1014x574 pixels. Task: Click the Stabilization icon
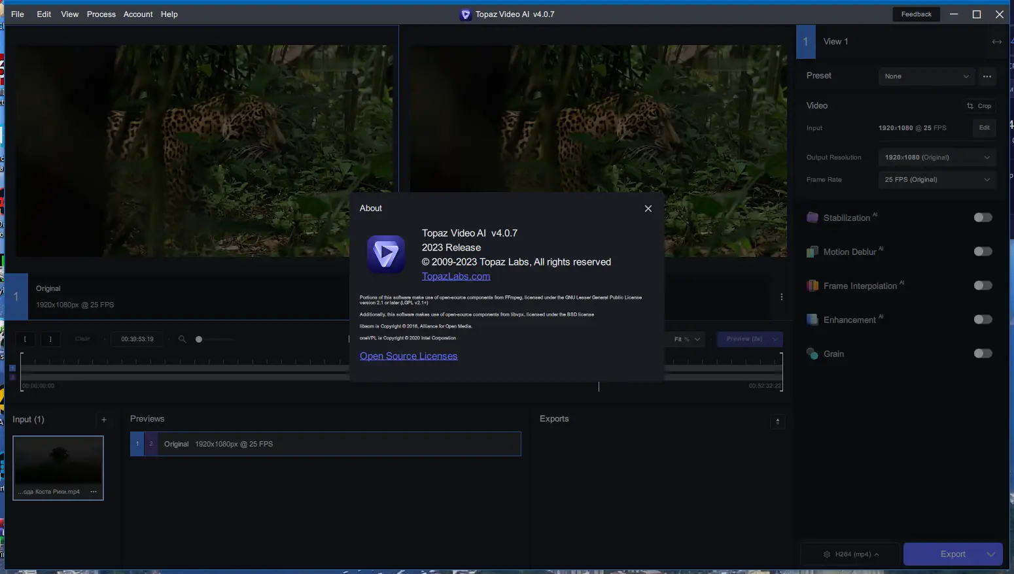click(813, 218)
